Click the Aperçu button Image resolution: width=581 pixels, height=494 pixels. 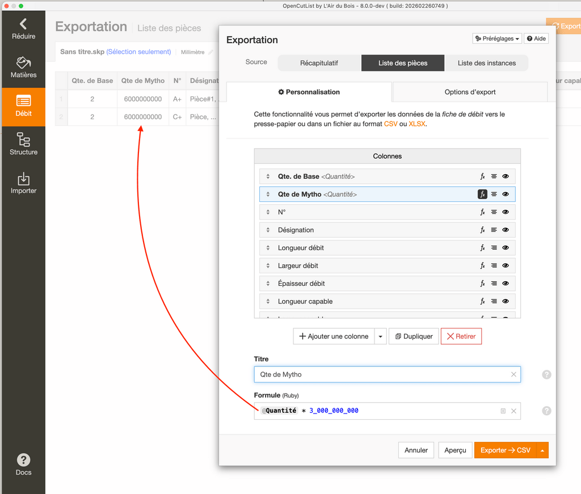(x=455, y=450)
